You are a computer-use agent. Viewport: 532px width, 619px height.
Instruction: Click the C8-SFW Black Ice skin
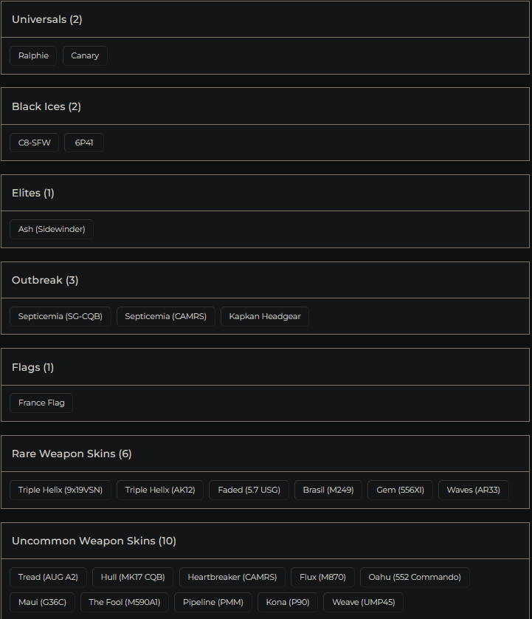(x=34, y=142)
